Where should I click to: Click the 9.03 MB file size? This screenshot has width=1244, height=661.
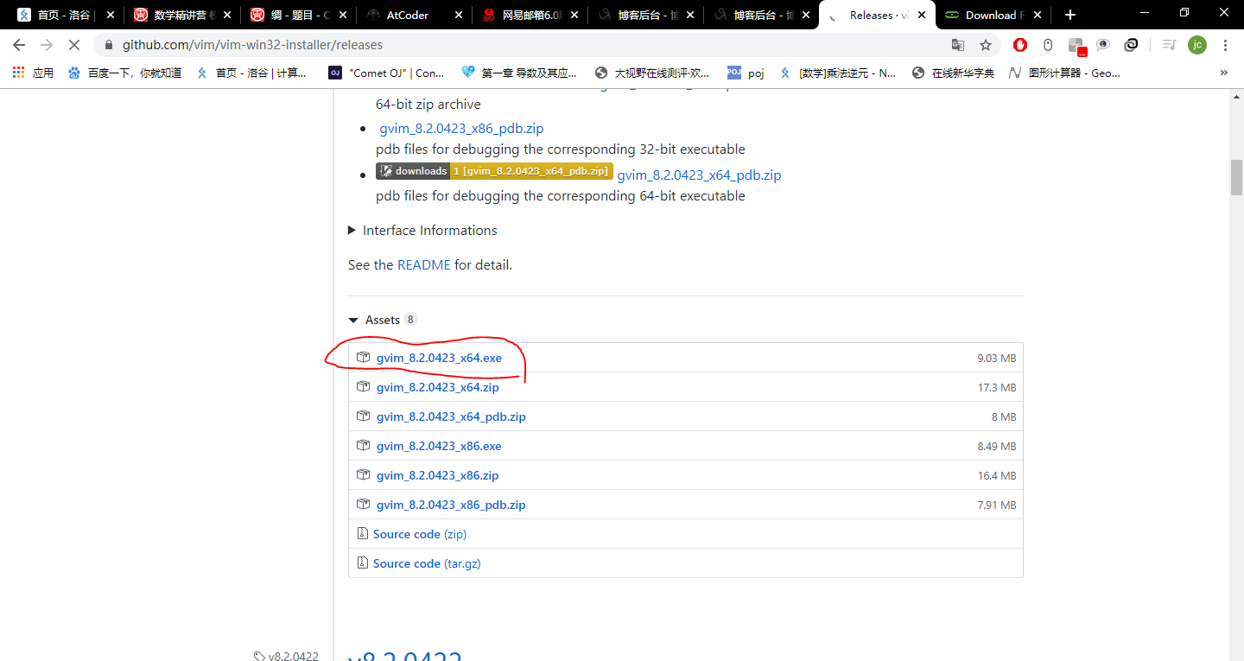pos(997,358)
